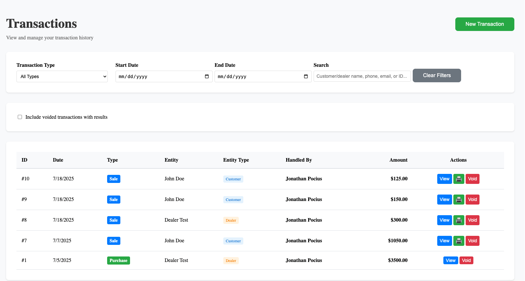The width and height of the screenshot is (525, 281).
Task: View transaction #8 details
Action: click(x=444, y=220)
